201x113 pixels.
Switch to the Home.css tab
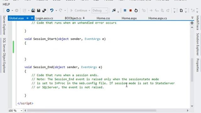[103, 18]
